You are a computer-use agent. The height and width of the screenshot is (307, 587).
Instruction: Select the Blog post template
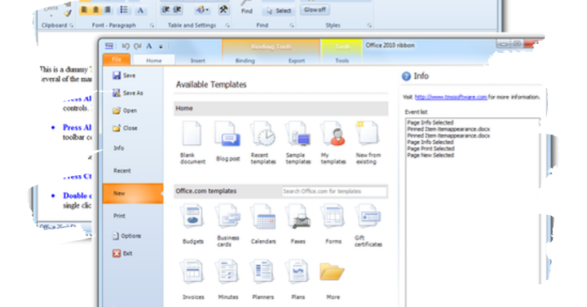point(227,142)
